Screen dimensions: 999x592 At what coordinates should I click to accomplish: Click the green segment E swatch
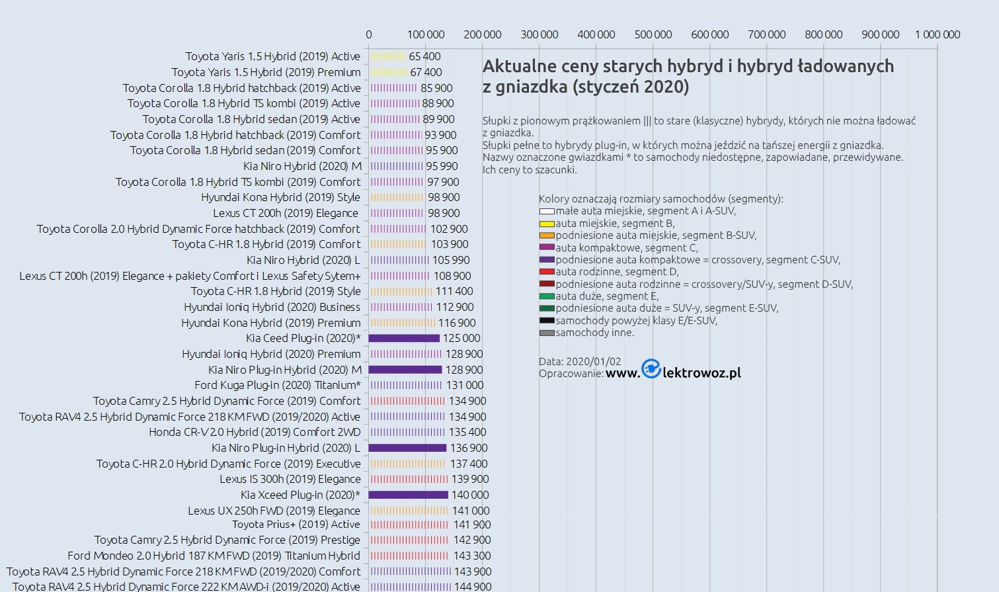coord(547,296)
